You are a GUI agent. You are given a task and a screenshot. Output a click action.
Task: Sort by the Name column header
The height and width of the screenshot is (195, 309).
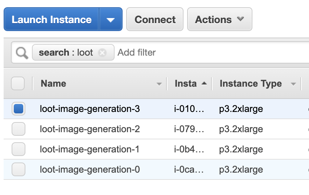pyautogui.click(x=53, y=83)
